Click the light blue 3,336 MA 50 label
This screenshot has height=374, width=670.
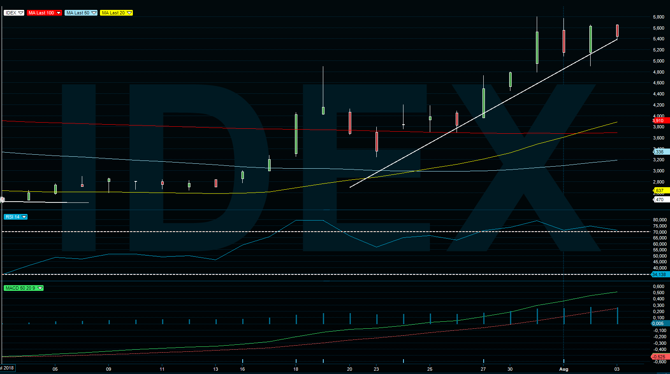pyautogui.click(x=661, y=152)
